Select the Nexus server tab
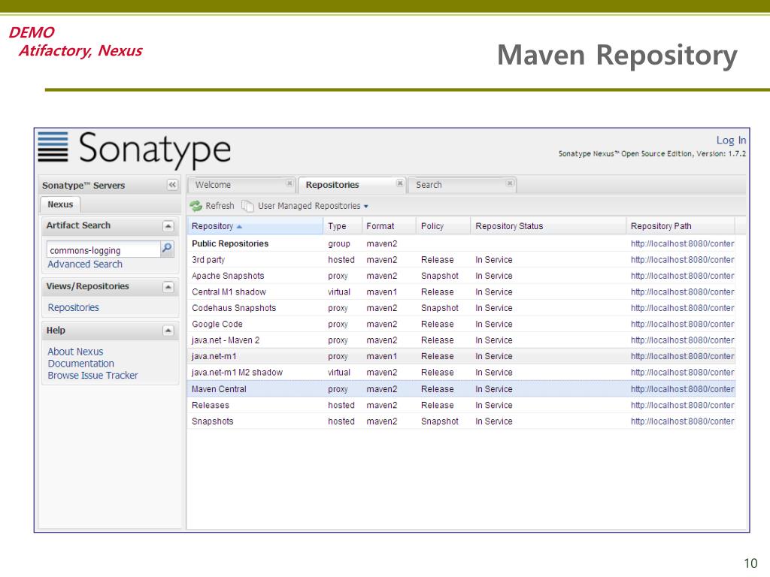770x577 pixels. pos(60,204)
